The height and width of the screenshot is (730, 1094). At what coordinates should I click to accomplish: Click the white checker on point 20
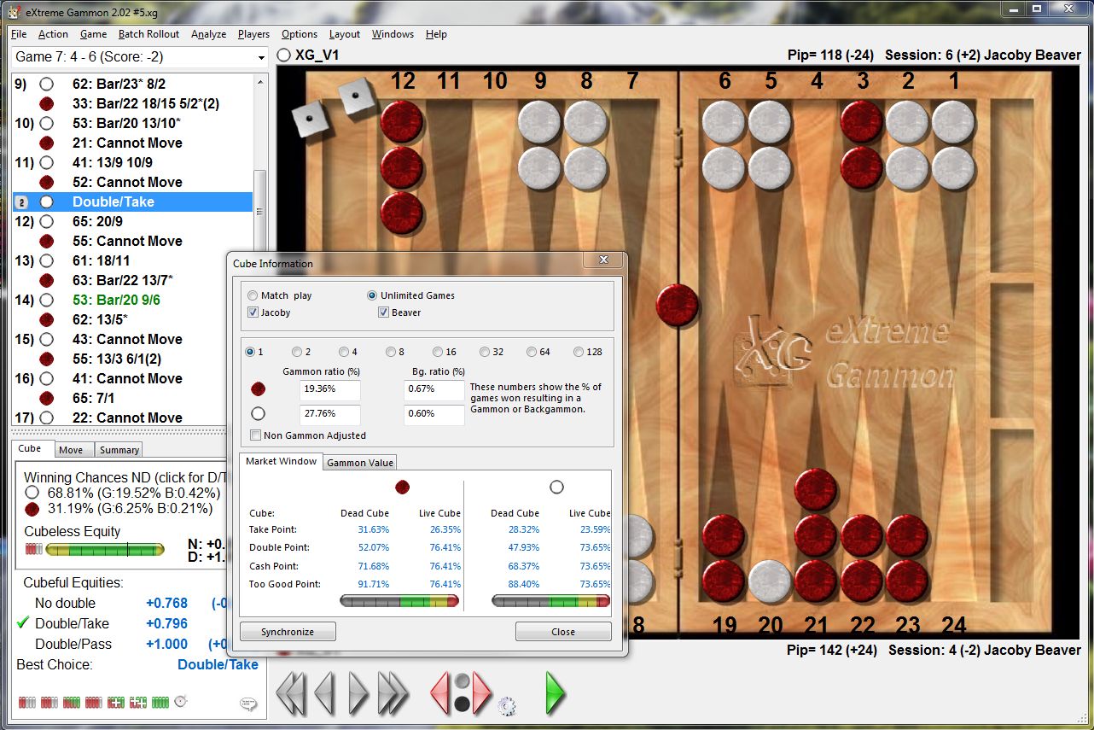coord(770,581)
